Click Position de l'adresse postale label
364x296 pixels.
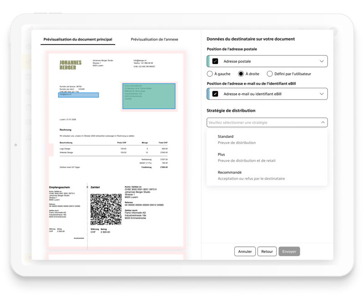pos(232,49)
